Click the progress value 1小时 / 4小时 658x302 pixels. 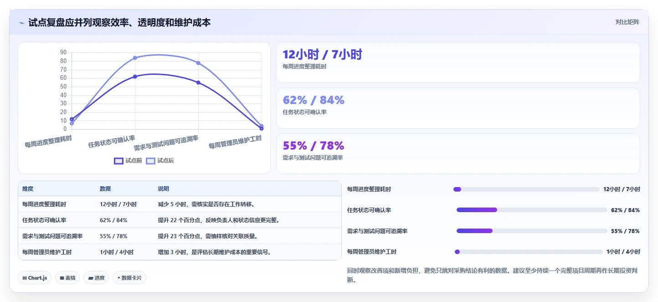pos(623,252)
